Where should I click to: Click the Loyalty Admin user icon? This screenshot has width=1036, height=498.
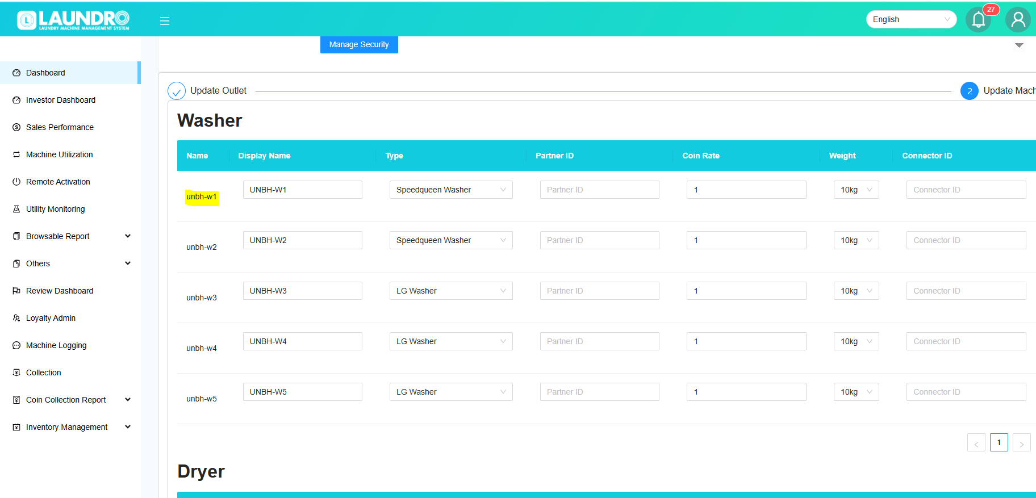(16, 318)
